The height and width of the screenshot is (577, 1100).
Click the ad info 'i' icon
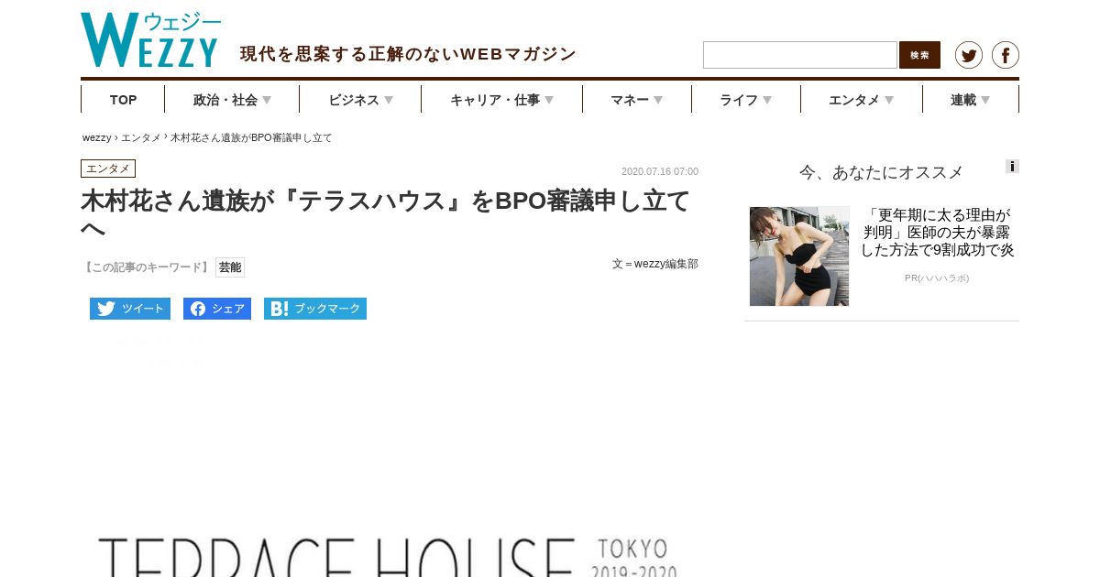click(x=1012, y=167)
